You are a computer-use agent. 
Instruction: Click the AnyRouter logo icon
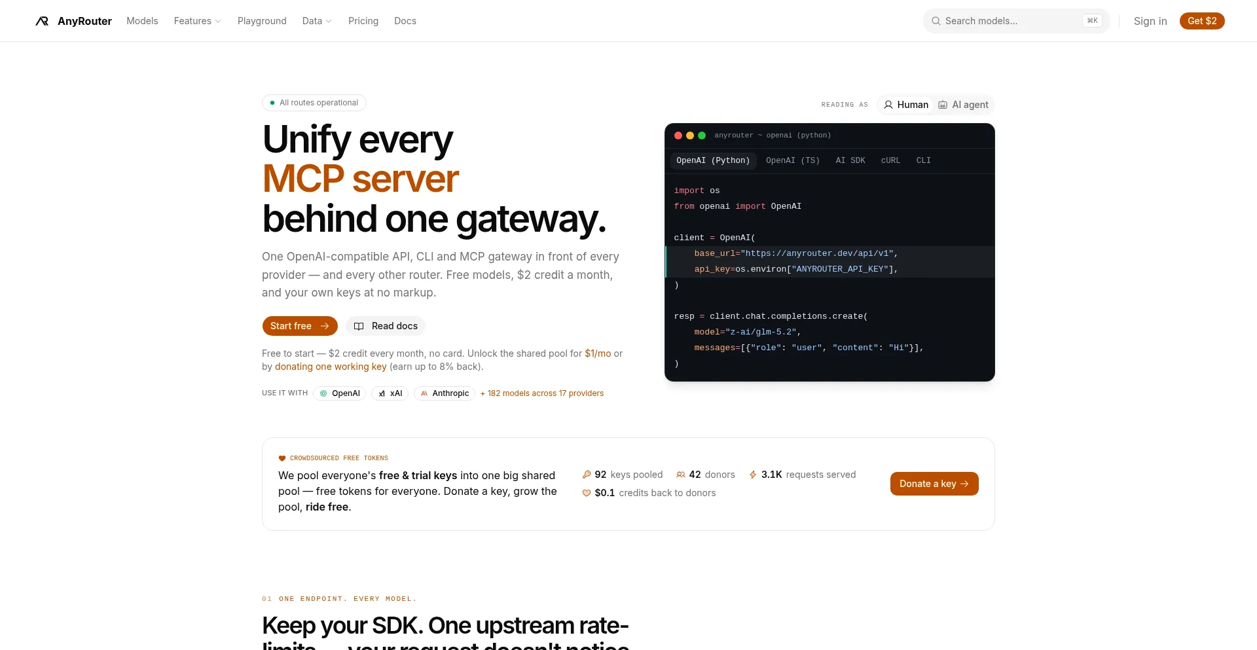42,21
